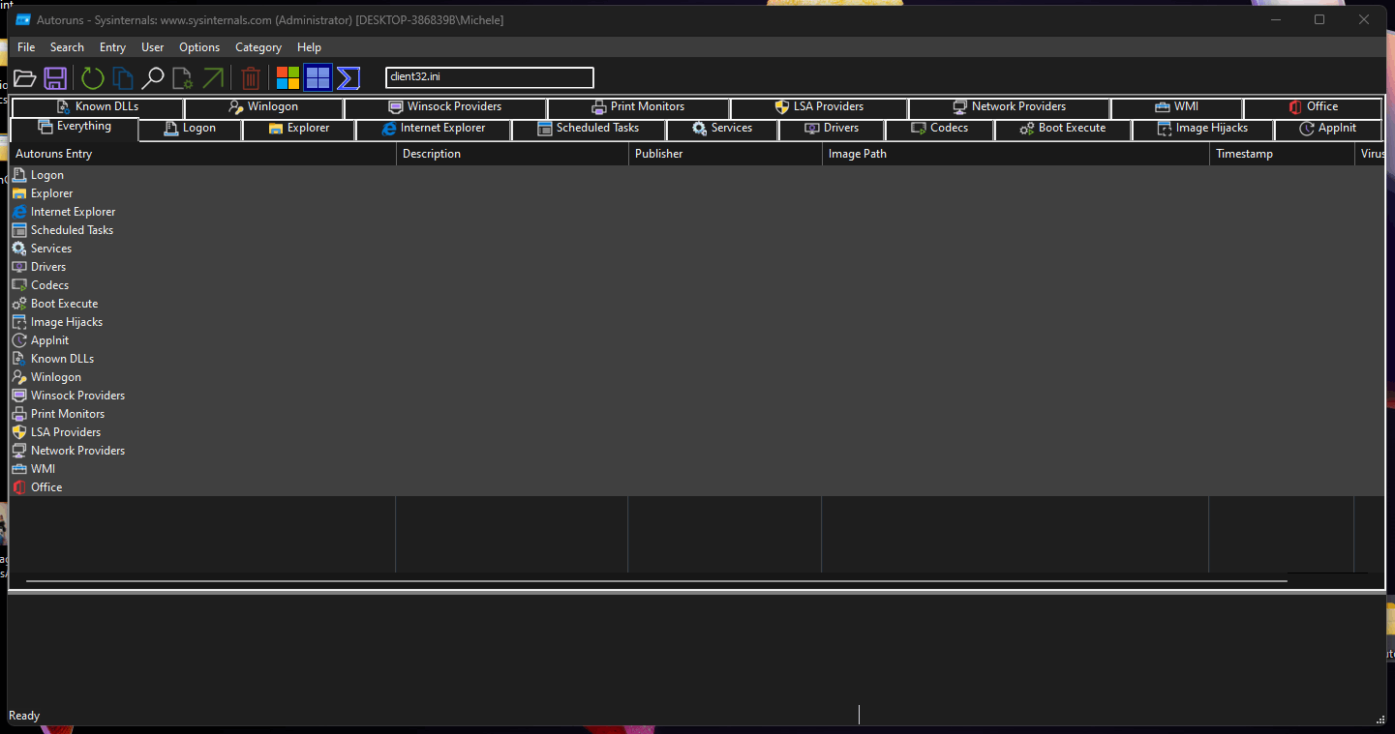Screen dimensions: 1395x734
Task: Switch to the Drivers tab
Action: 833,128
